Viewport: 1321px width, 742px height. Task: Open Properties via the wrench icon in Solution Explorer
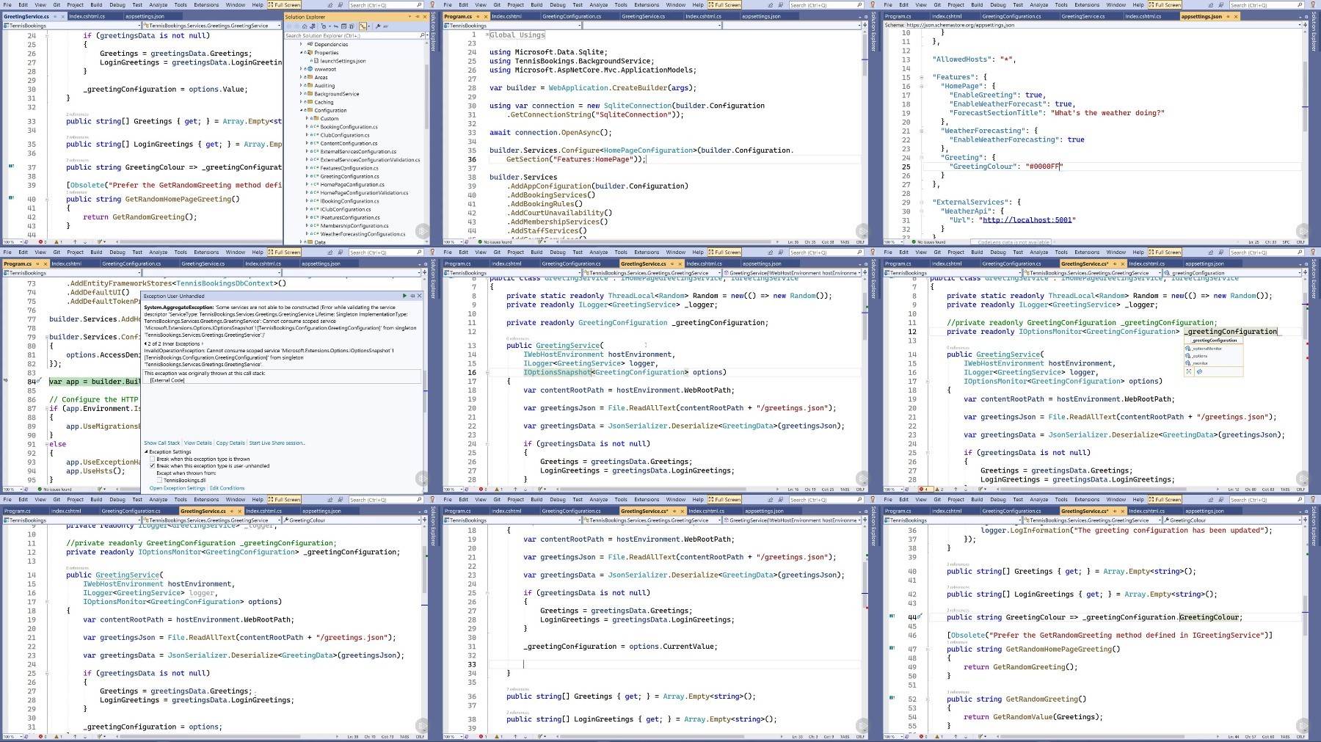coord(378,26)
